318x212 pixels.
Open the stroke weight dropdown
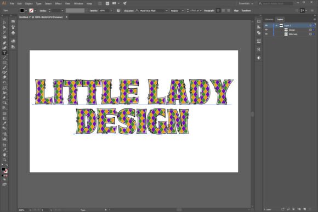pos(63,10)
